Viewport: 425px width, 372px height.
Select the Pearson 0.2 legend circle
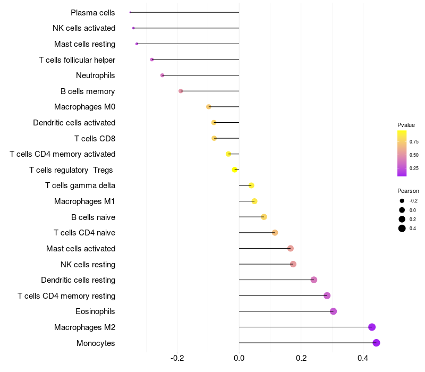coord(402,219)
